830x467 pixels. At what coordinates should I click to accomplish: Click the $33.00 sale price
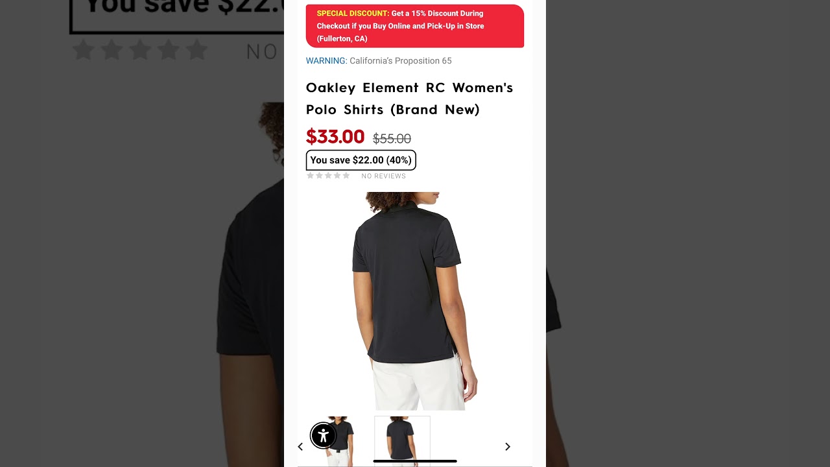coord(335,137)
